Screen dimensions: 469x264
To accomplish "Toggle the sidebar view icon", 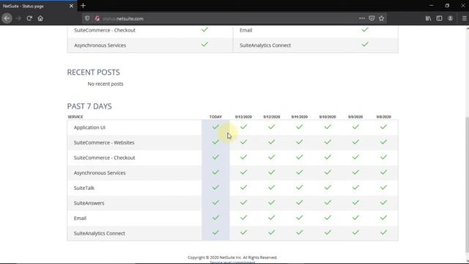I will coord(439,18).
